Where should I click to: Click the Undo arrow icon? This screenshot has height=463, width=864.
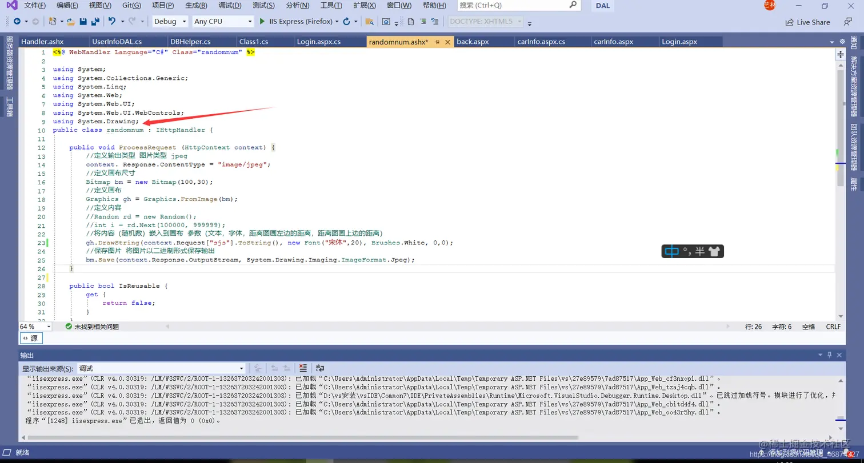click(x=111, y=21)
